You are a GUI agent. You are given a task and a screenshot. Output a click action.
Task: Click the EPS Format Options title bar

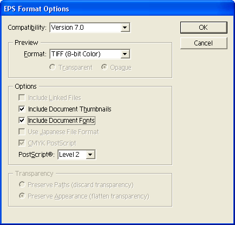118,9
